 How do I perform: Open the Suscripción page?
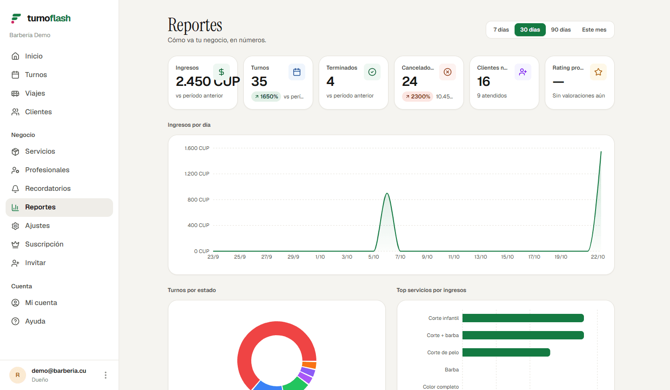(x=59, y=244)
